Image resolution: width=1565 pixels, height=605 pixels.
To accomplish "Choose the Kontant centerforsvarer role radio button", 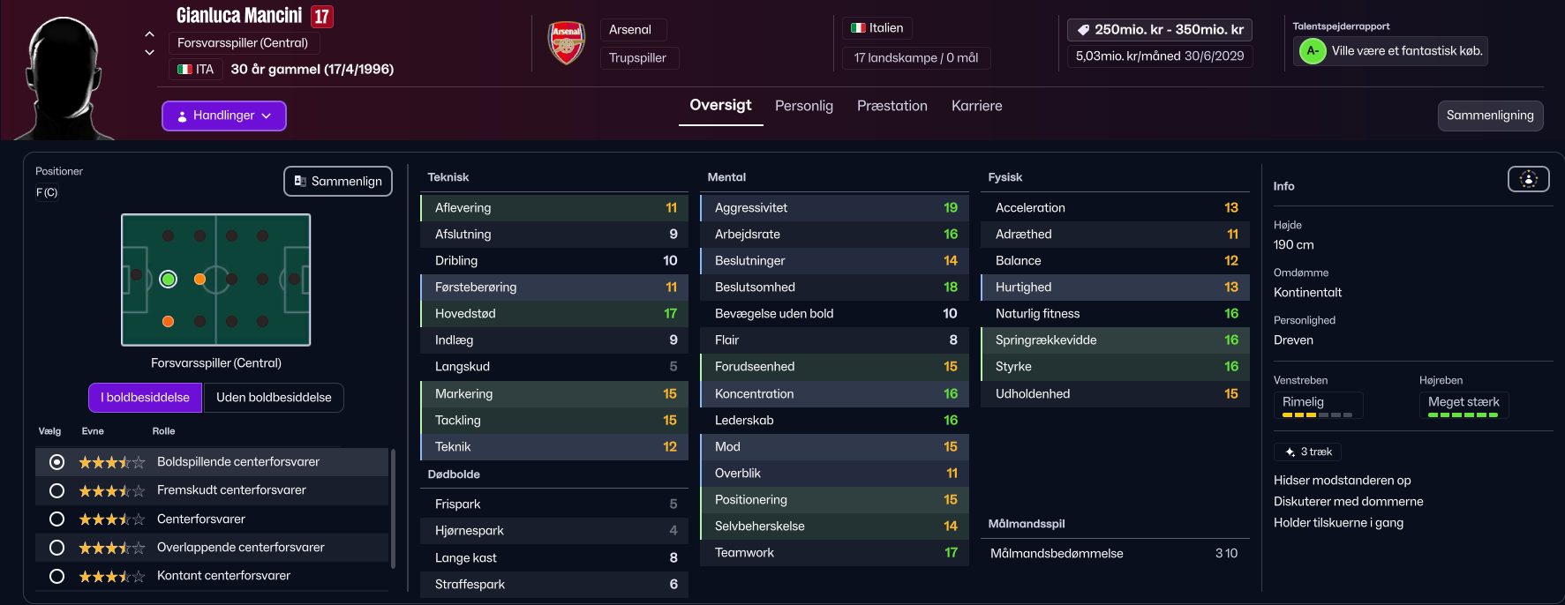I will pos(57,576).
